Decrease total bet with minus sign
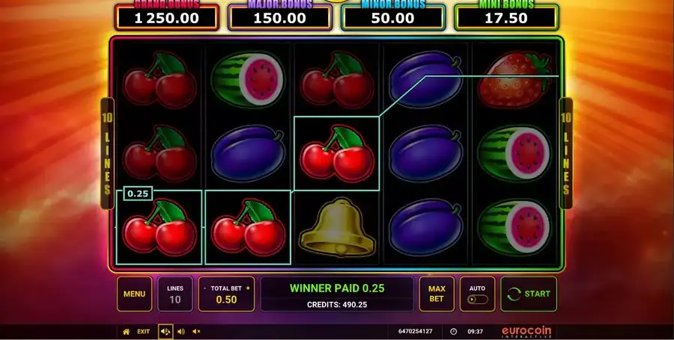This screenshot has width=674, height=340. tap(204, 288)
